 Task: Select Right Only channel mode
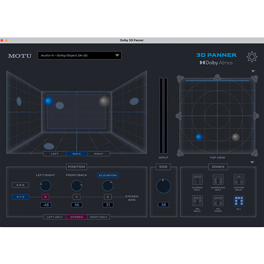[99, 217]
